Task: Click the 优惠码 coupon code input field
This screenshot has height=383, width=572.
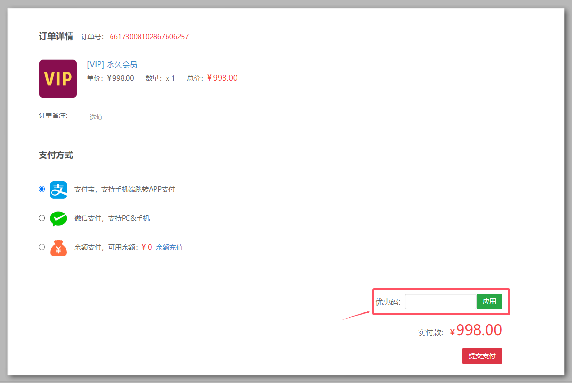Action: (x=441, y=301)
